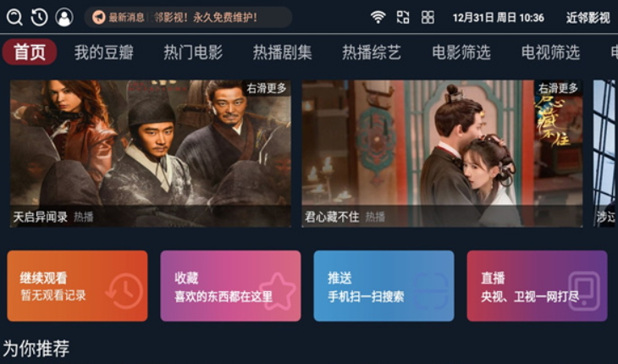Click the megaphone announcement icon
Screen dimensions: 618x364
(x=98, y=17)
